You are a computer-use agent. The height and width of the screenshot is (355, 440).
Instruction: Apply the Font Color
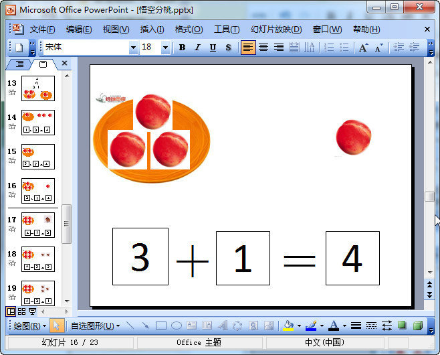tap(334, 326)
